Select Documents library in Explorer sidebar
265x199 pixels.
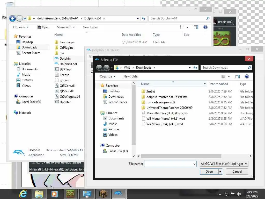(x=27, y=69)
